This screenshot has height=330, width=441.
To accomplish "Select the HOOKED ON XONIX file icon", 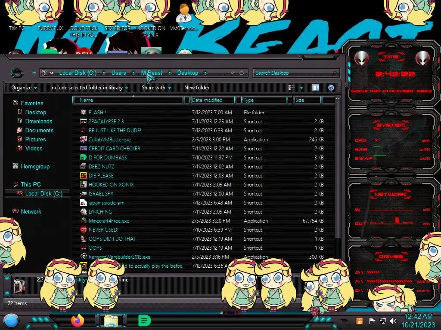I will pyautogui.click(x=83, y=185).
